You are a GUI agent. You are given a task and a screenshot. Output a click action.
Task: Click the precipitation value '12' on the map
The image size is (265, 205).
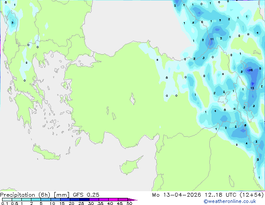[x=252, y=88]
